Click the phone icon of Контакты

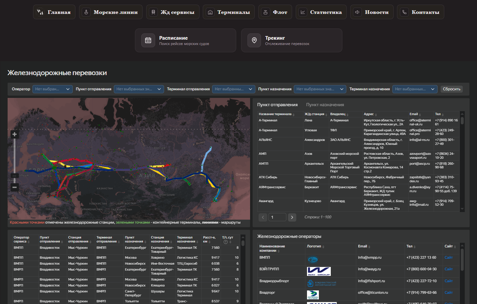tap(404, 12)
